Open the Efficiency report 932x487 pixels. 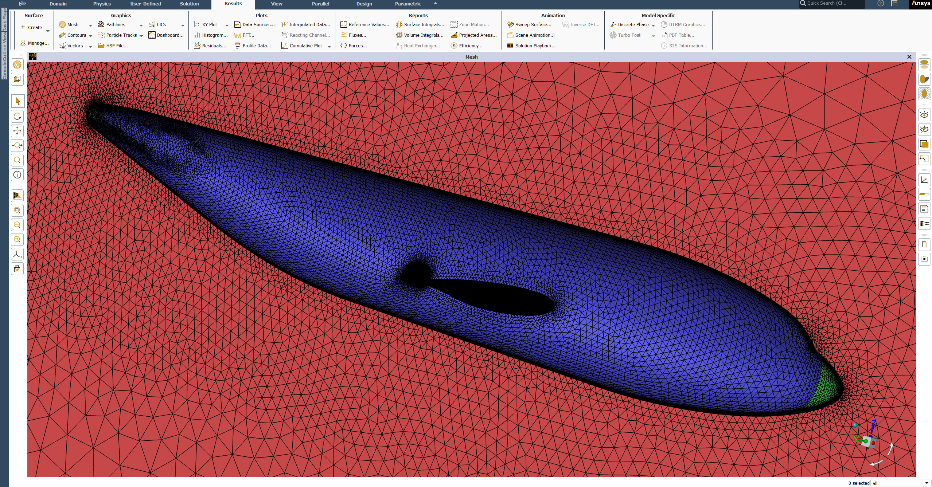[467, 46]
